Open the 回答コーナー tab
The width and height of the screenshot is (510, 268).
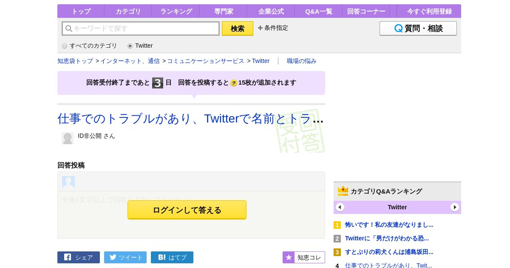(366, 11)
